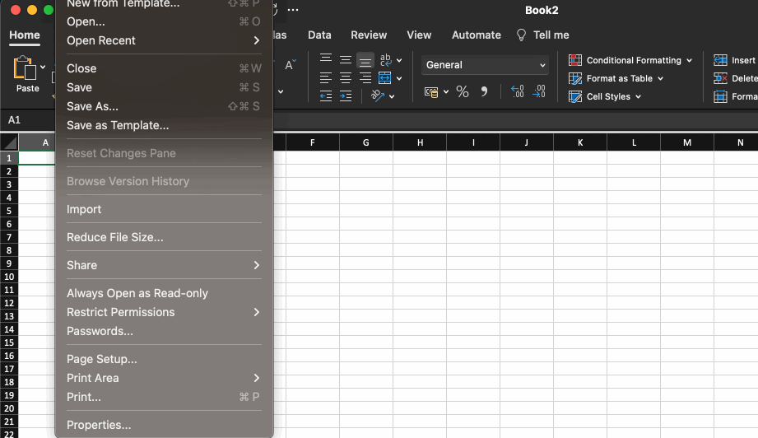
Task: Click the Wrap Text icon
Action: point(384,60)
